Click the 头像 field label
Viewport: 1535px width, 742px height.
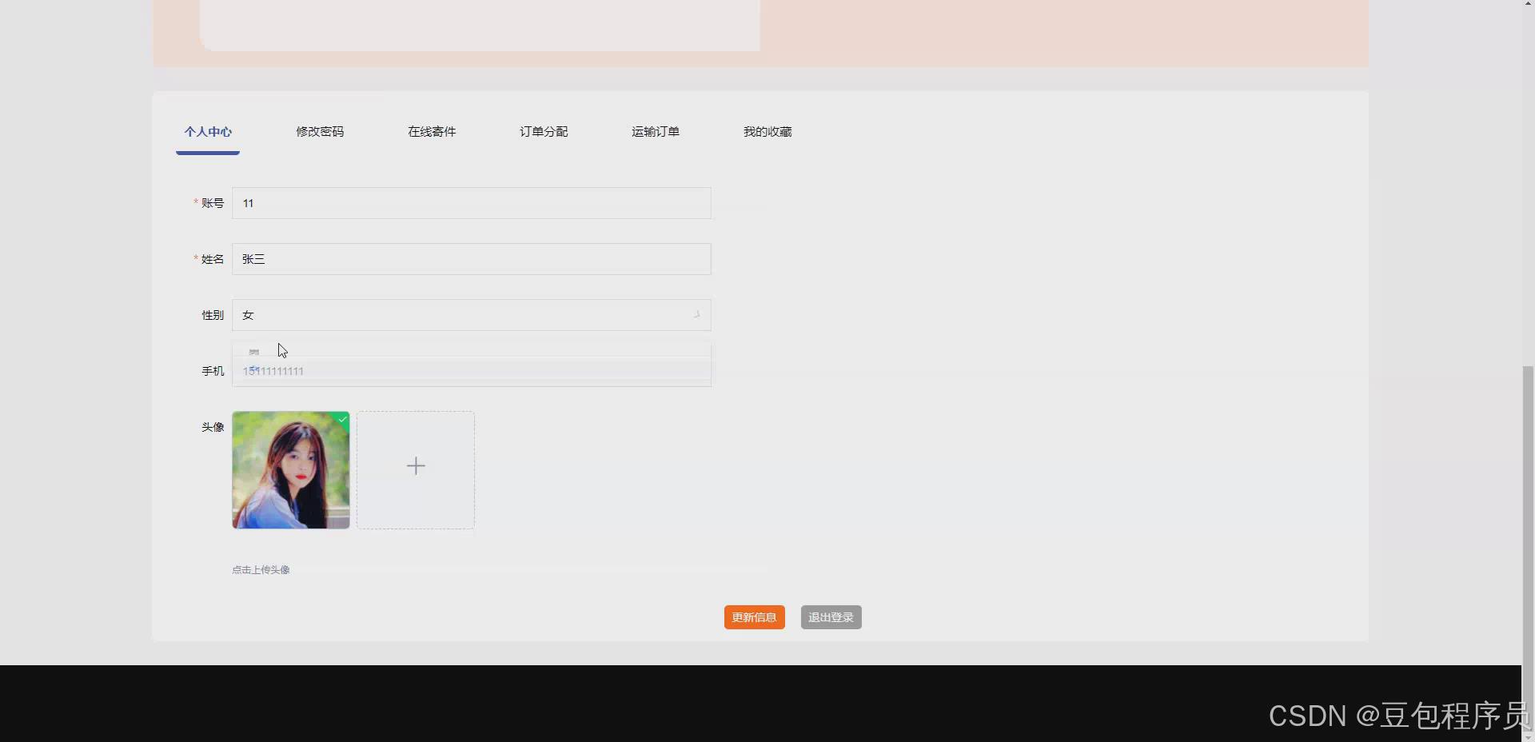pyautogui.click(x=213, y=427)
